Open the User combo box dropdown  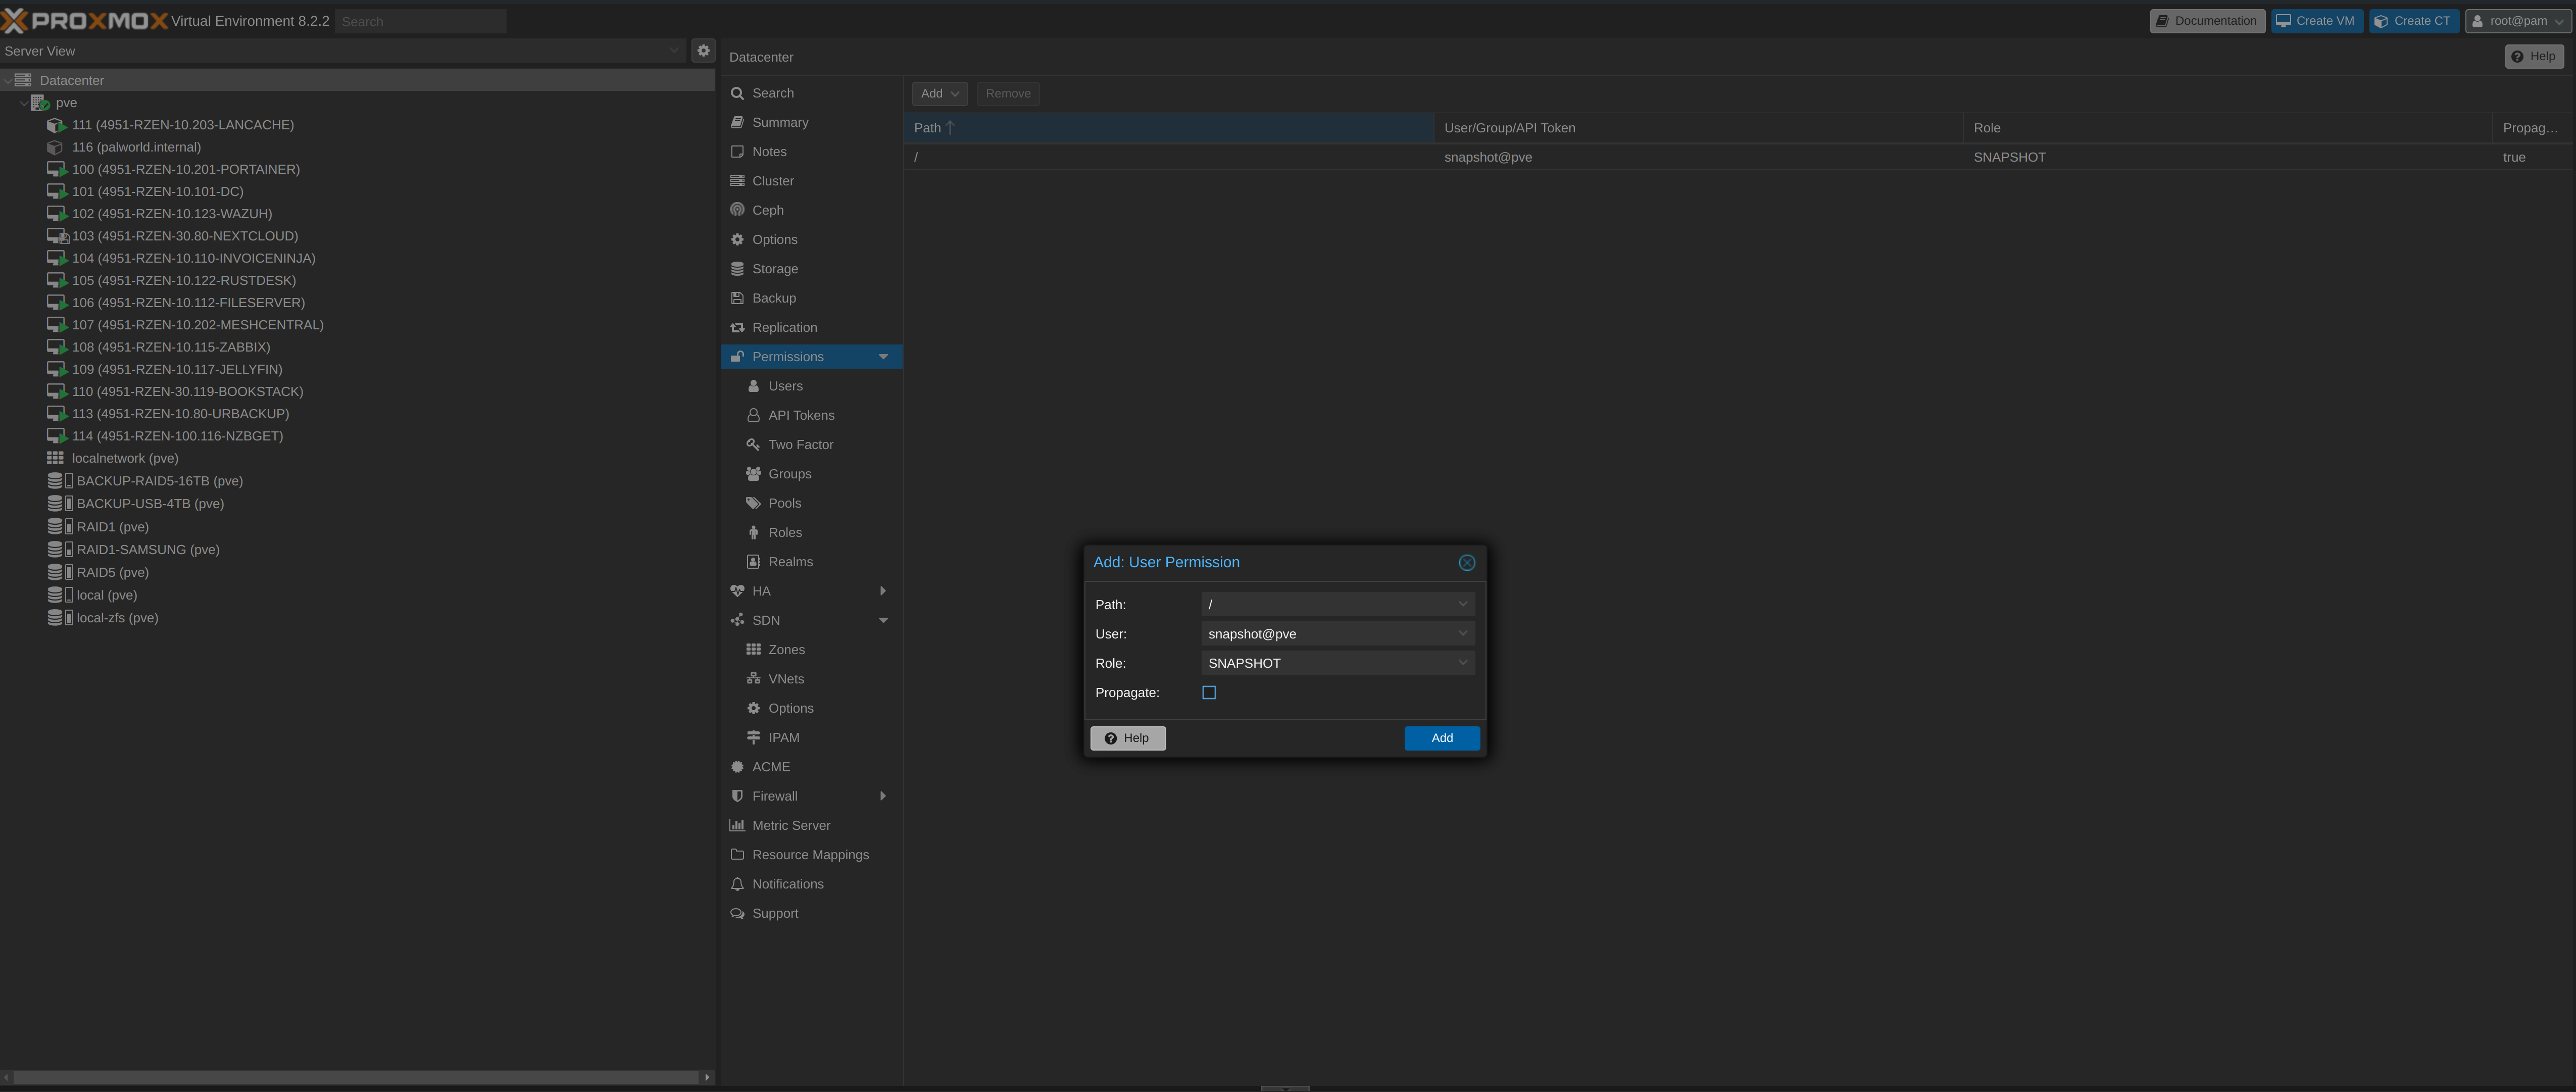[x=1462, y=634]
